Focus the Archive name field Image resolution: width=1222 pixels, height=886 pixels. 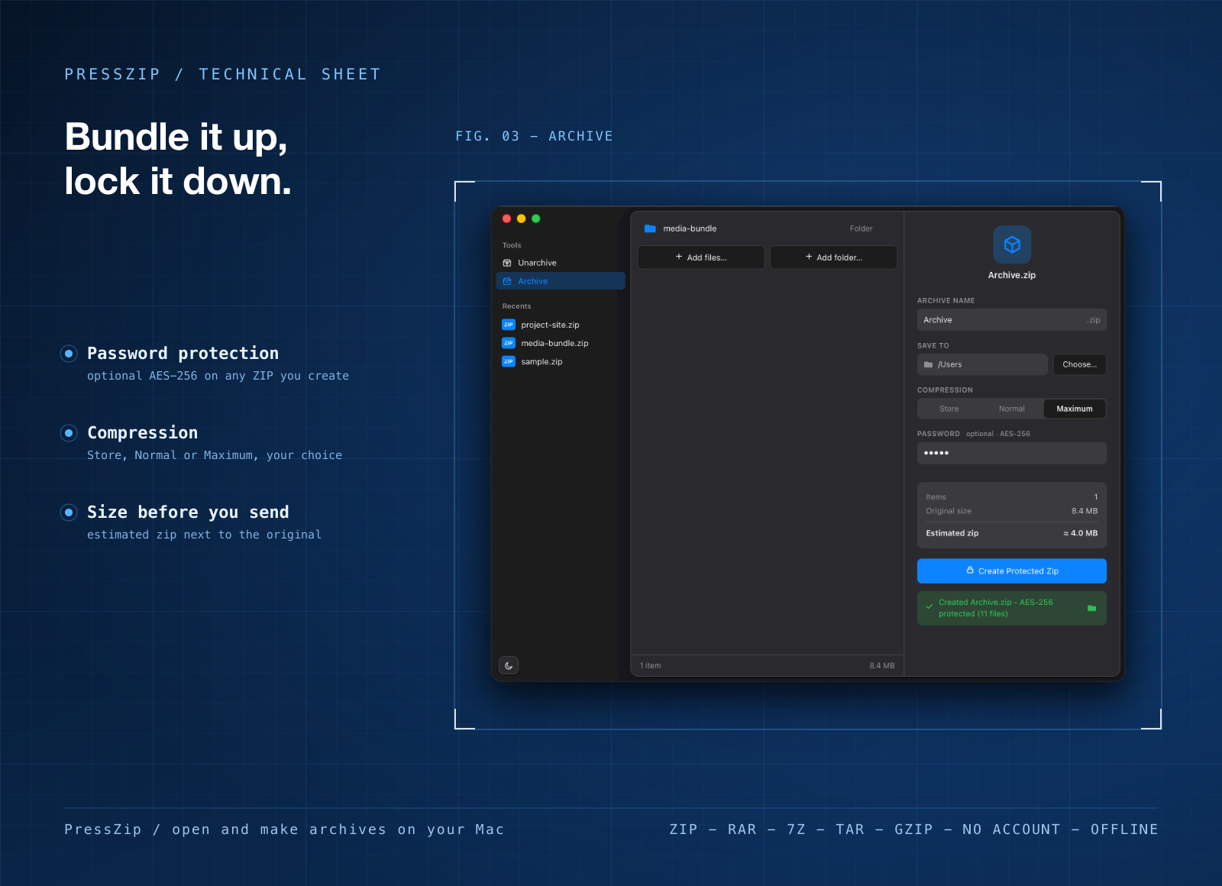click(1012, 320)
